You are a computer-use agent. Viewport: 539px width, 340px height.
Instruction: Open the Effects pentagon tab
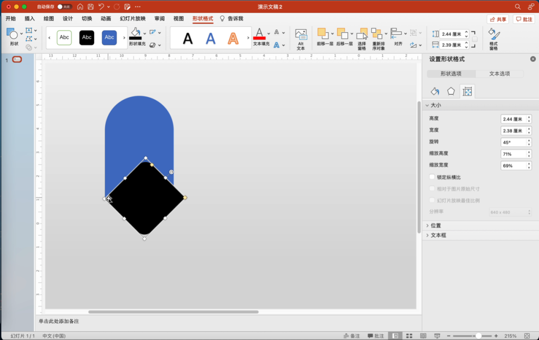(x=451, y=91)
